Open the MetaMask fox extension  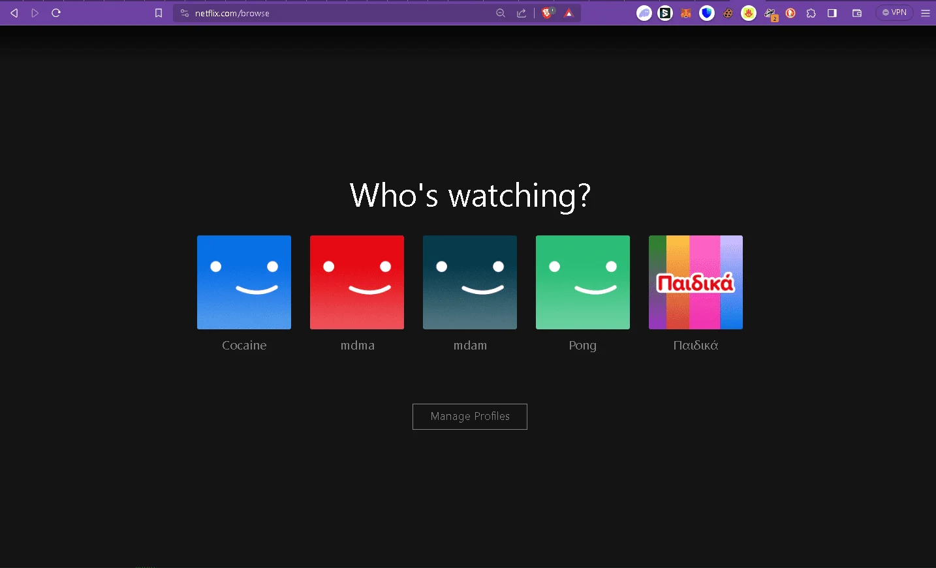point(686,13)
